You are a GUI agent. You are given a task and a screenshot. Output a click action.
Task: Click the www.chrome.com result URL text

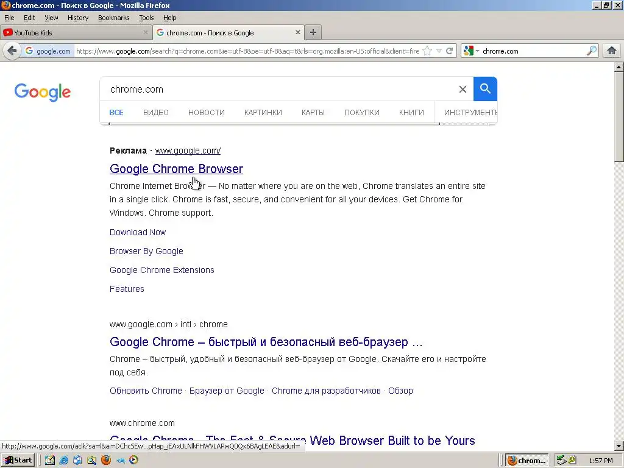coord(142,423)
